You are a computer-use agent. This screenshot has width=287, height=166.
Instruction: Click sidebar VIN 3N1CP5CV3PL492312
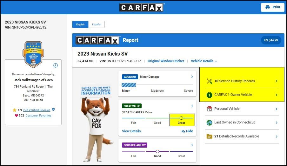coord(26,27)
